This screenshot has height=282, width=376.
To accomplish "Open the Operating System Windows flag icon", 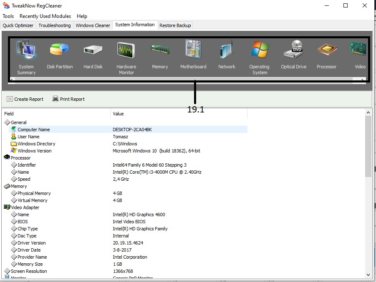I will point(260,49).
